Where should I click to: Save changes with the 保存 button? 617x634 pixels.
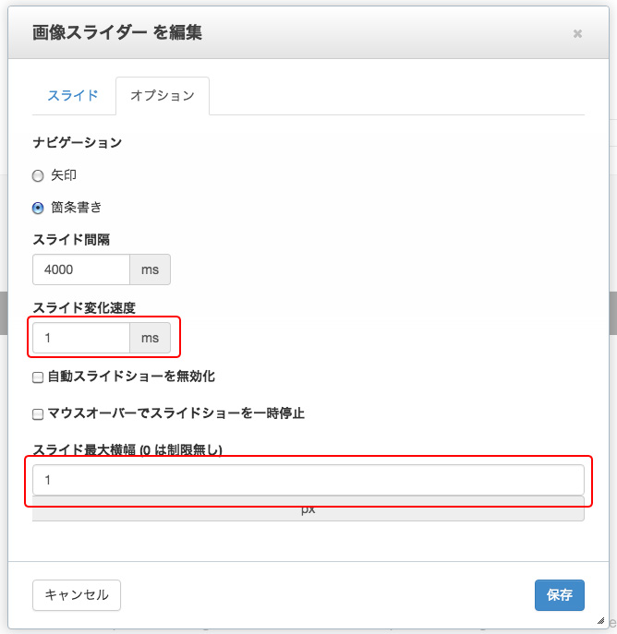click(x=560, y=595)
